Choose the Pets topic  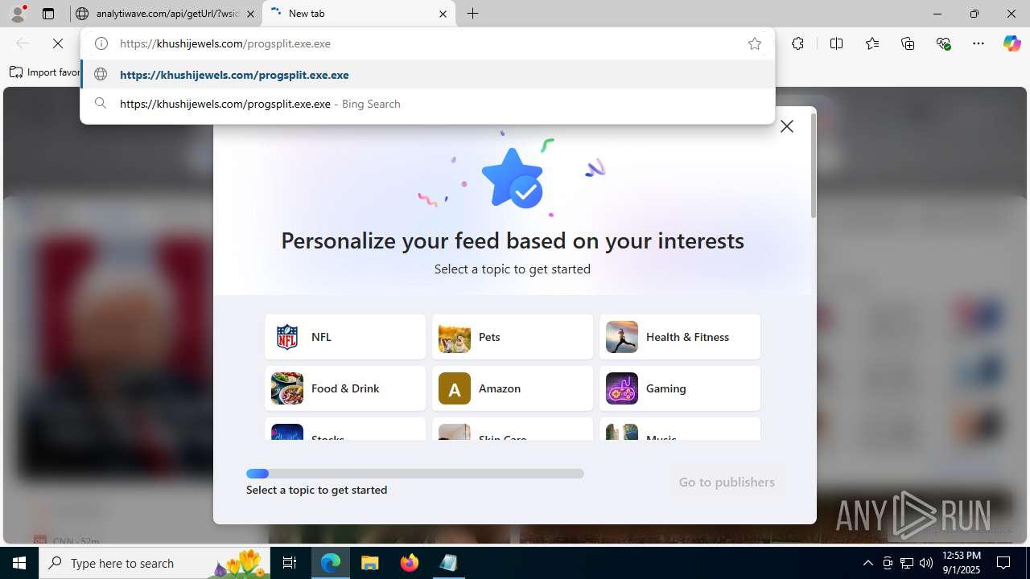[x=513, y=337]
